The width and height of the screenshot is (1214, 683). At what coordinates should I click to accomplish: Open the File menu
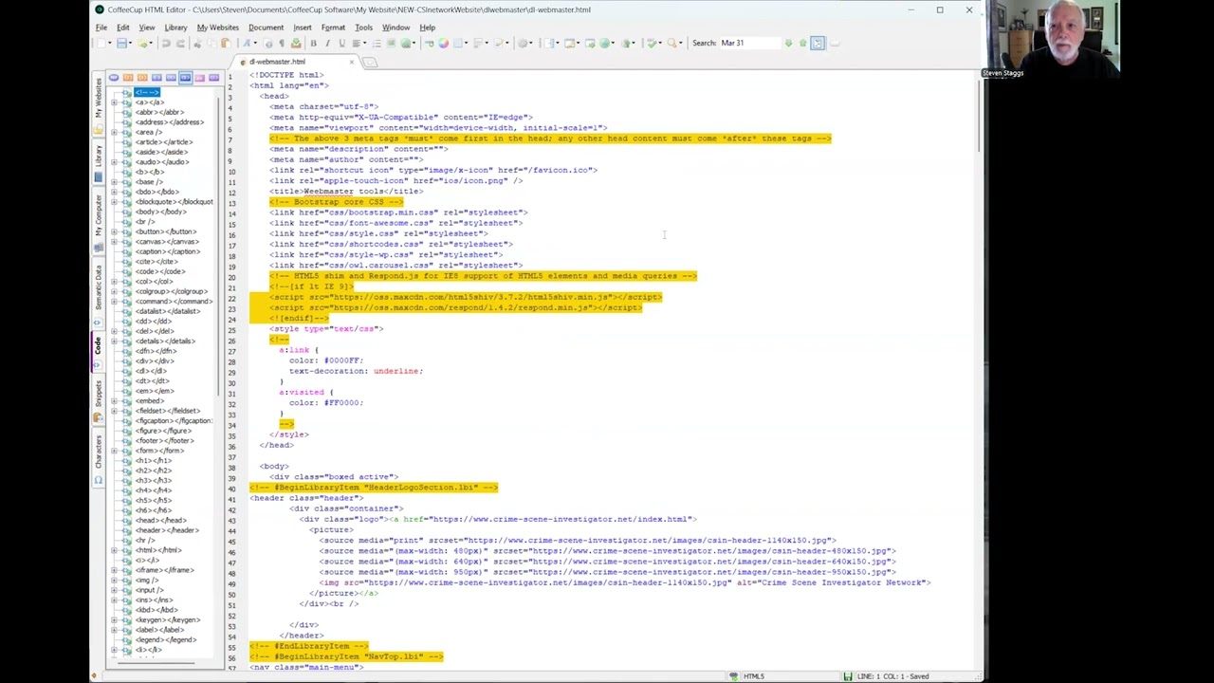coord(101,28)
